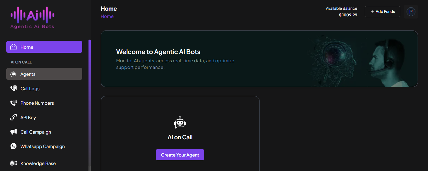Screen dimensions: 428x171
Task: Click the Agents robot icon
Action: coord(14,74)
